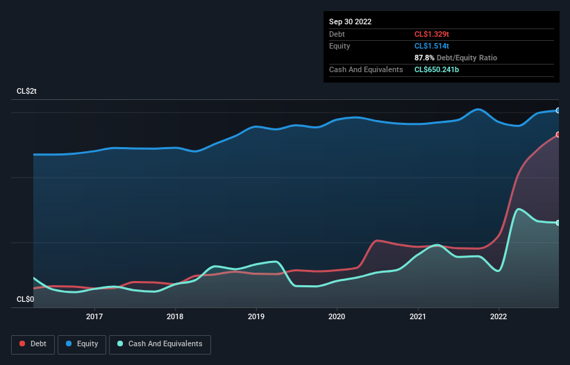Click the Sep 30 2022 tooltip date
Screen dimensions: 570x365
[x=351, y=22]
